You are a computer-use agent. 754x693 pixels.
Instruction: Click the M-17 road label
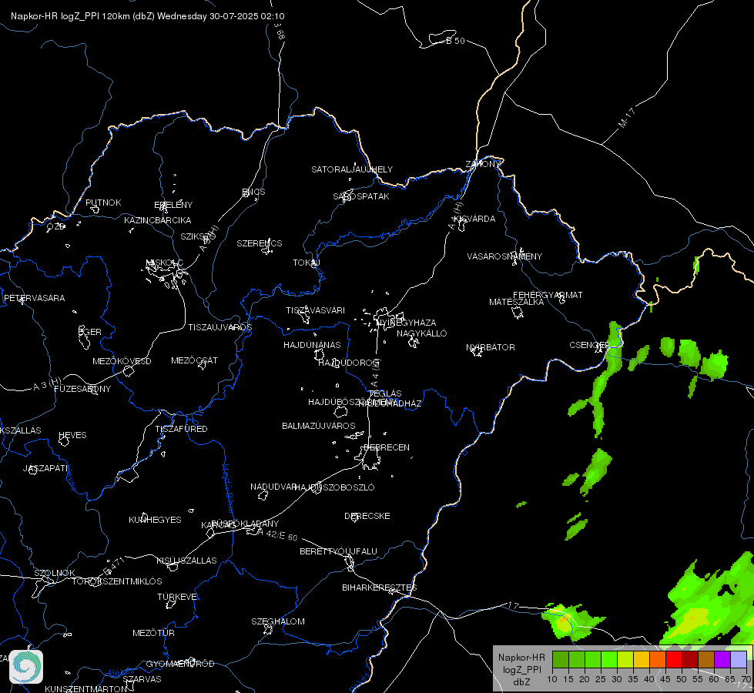[626, 118]
